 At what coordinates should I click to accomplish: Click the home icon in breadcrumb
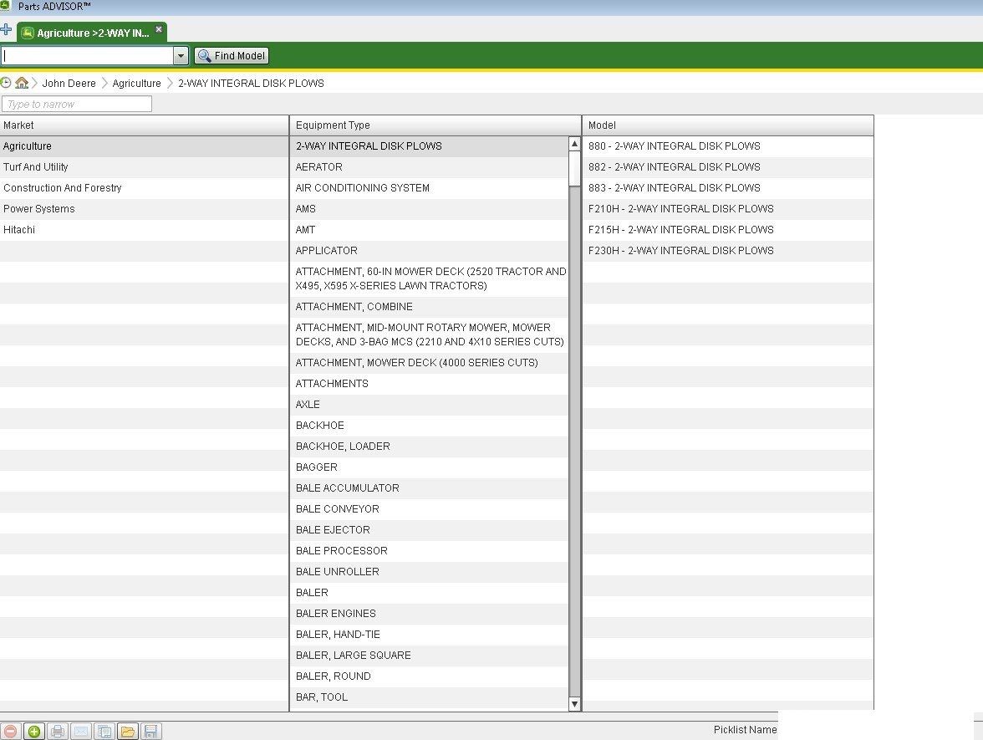[22, 83]
